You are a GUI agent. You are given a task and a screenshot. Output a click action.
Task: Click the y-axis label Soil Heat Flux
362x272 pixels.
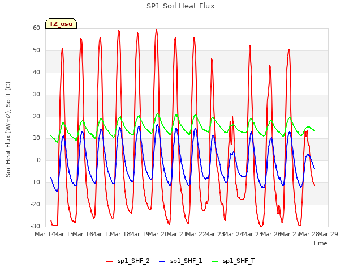(8, 129)
